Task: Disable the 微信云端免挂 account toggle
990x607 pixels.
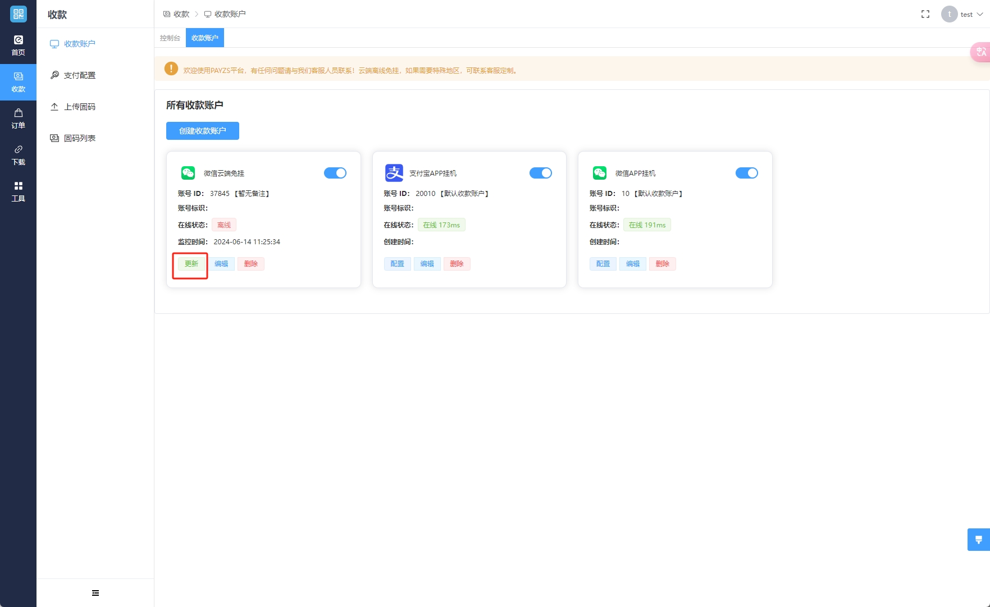Action: tap(335, 173)
